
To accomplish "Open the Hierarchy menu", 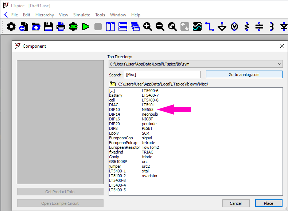I will point(44,15).
